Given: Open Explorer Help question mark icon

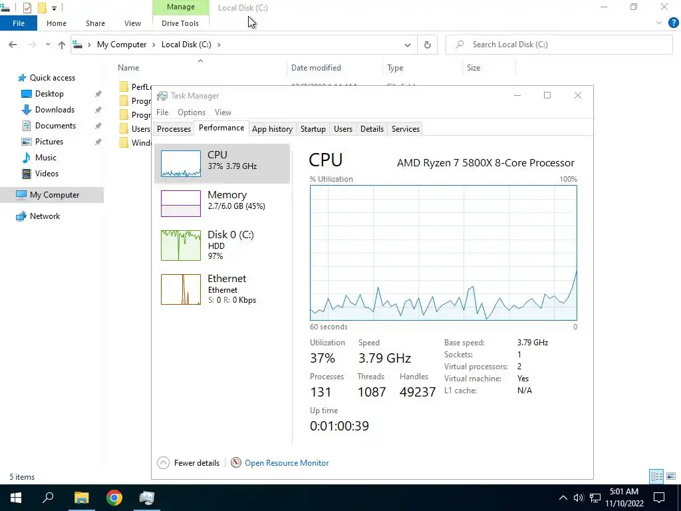Looking at the screenshot, I should [673, 23].
